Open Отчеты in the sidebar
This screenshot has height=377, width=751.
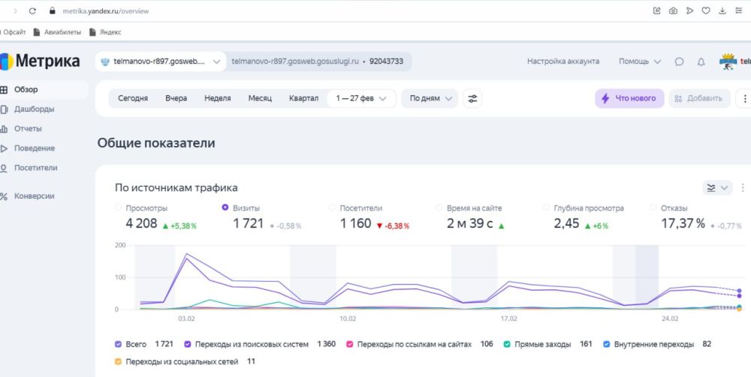tap(28, 129)
